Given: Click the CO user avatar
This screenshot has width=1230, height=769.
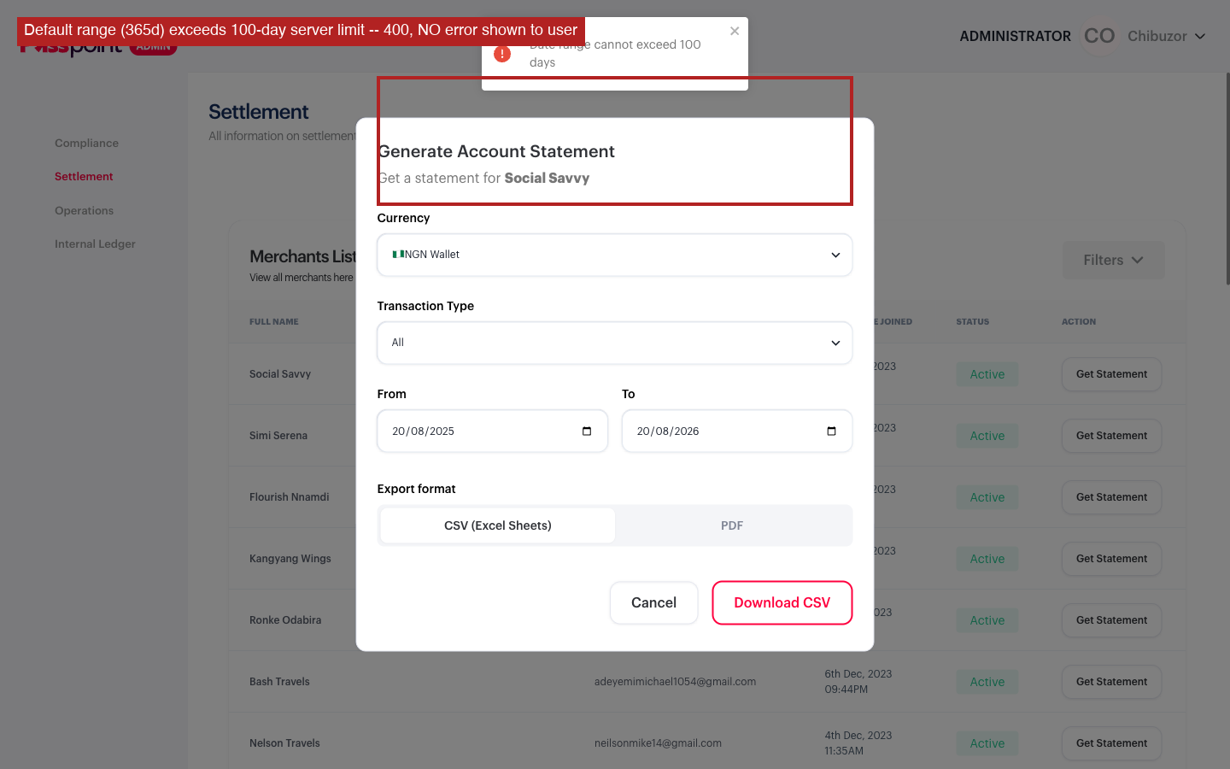Looking at the screenshot, I should coord(1099,36).
